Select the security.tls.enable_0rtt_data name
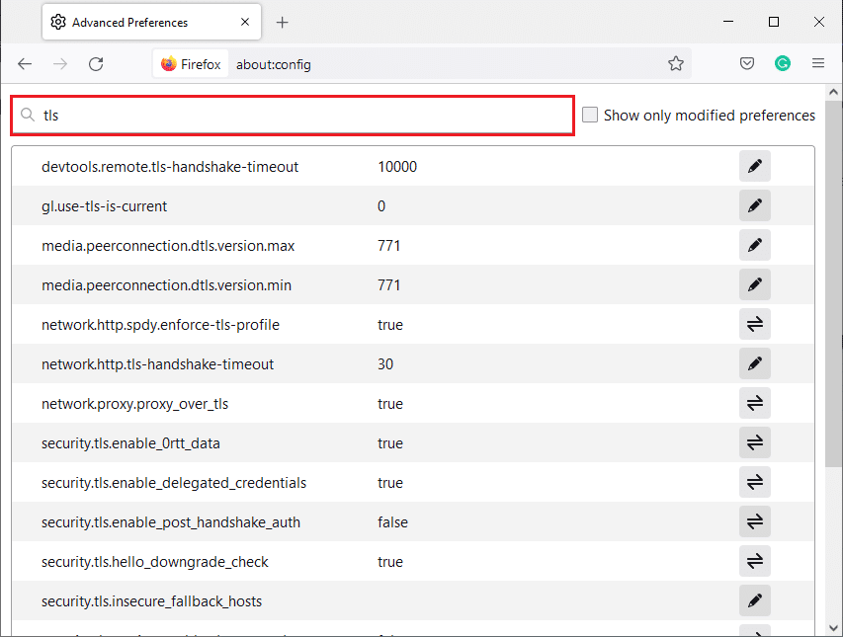843x637 pixels. (x=130, y=443)
